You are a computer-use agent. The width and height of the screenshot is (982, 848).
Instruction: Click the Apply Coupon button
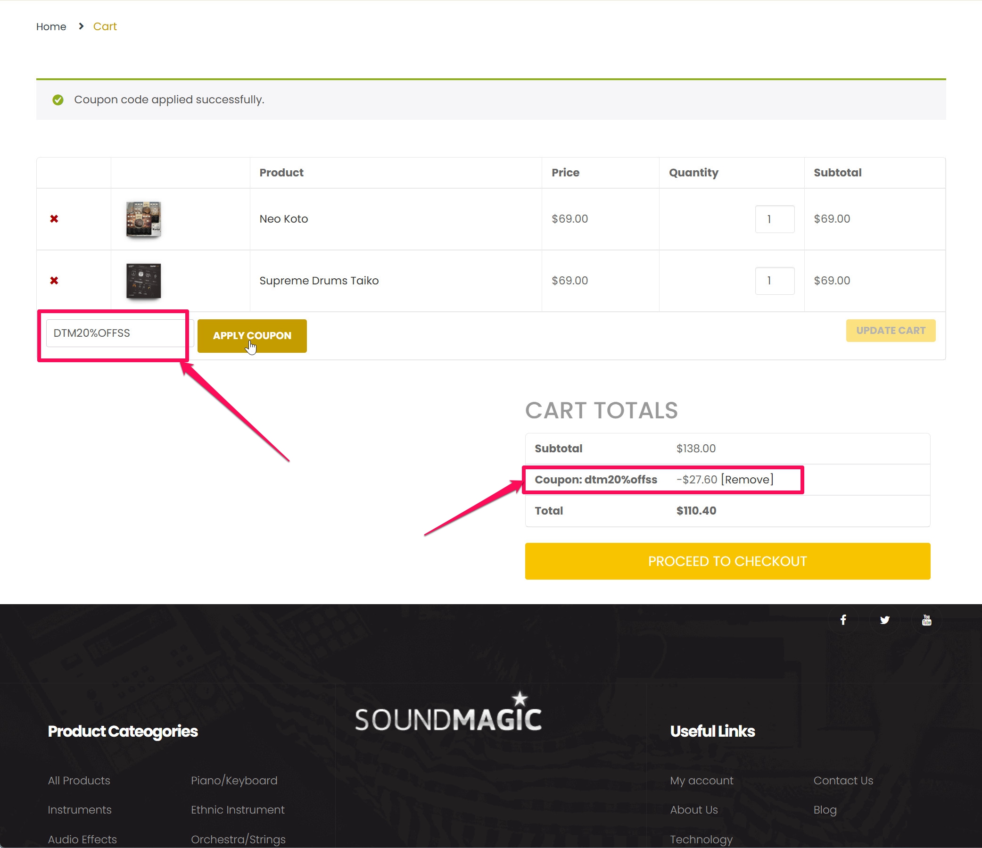(252, 336)
